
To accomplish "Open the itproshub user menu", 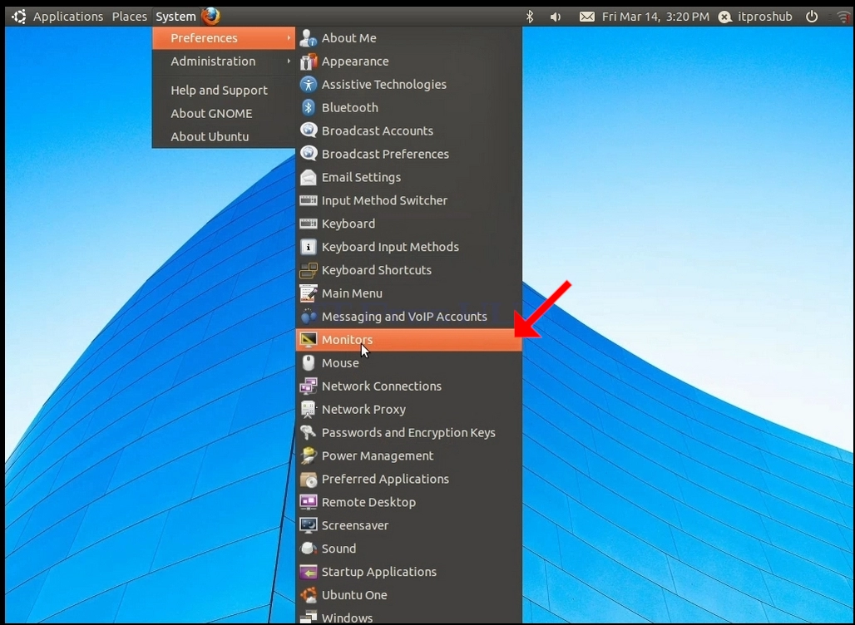I will (x=755, y=17).
